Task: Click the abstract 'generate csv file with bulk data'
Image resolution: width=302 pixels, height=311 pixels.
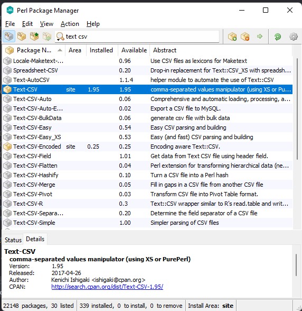Action: coord(190,118)
